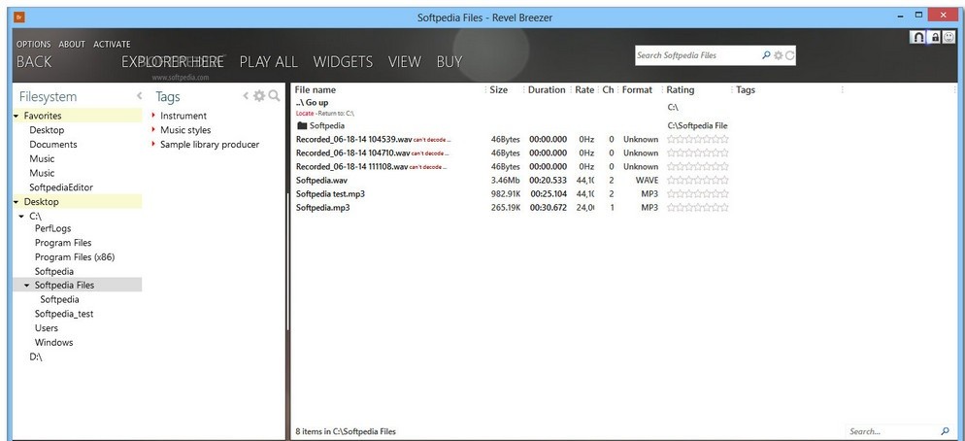Click the Softpedia folder icon in file list
The image size is (965, 441).
[x=302, y=125]
